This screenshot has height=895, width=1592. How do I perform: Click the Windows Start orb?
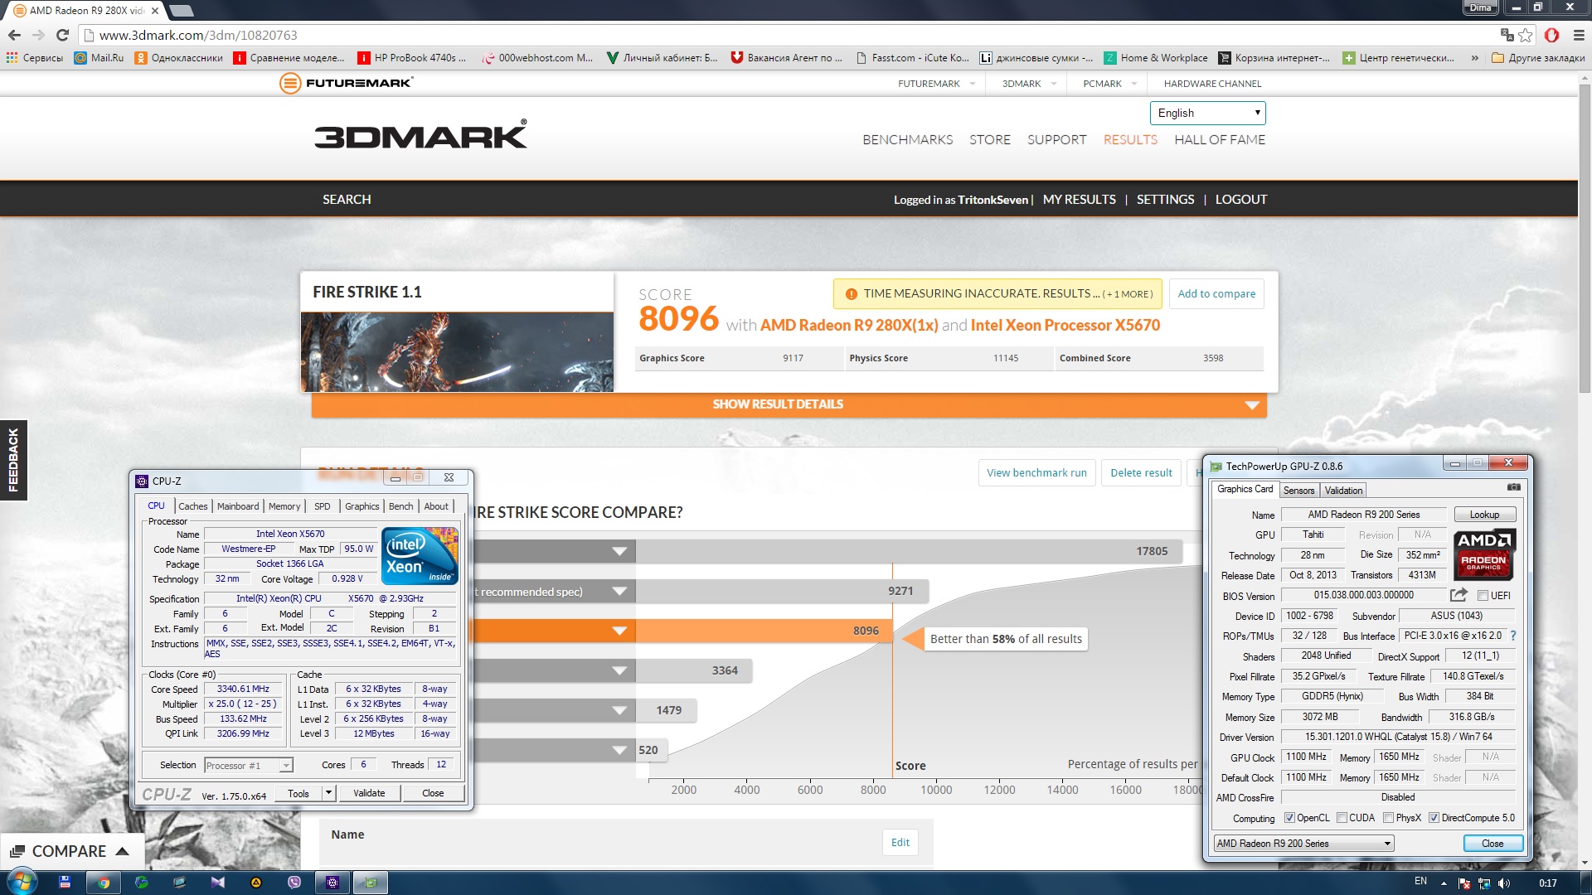tap(21, 882)
